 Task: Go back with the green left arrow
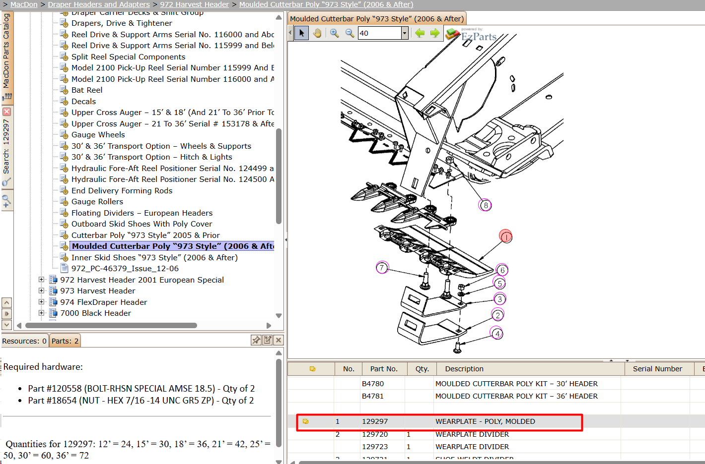[420, 33]
